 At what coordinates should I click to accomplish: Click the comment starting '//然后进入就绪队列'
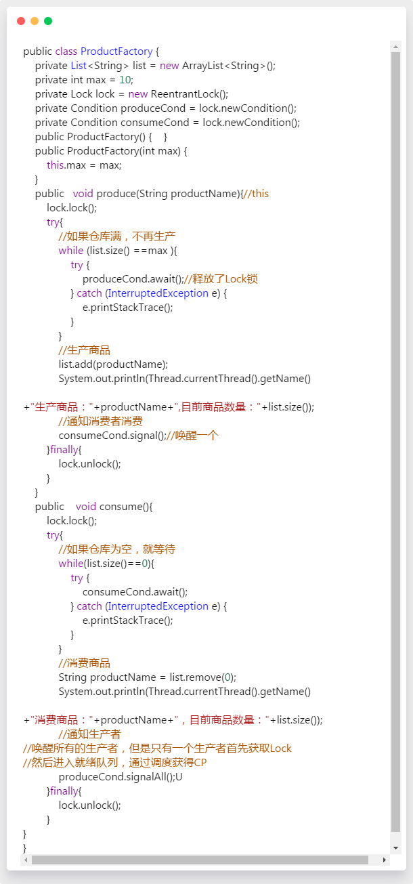coord(114,763)
